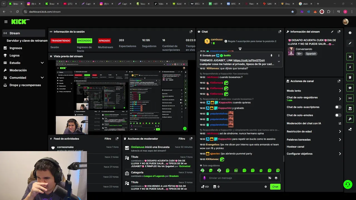
Task: Open the pinned message three-dot menu
Action: coord(279,56)
